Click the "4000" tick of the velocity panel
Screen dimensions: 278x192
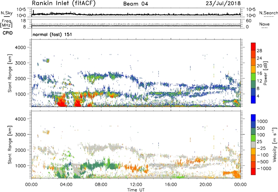[x=20, y=119]
